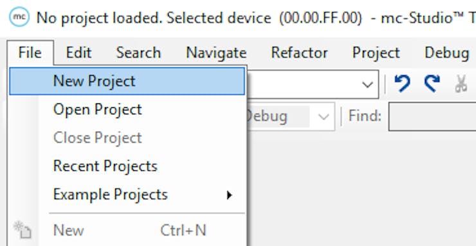
Task: Expand the Example Projects submenu arrow
Action: click(229, 195)
